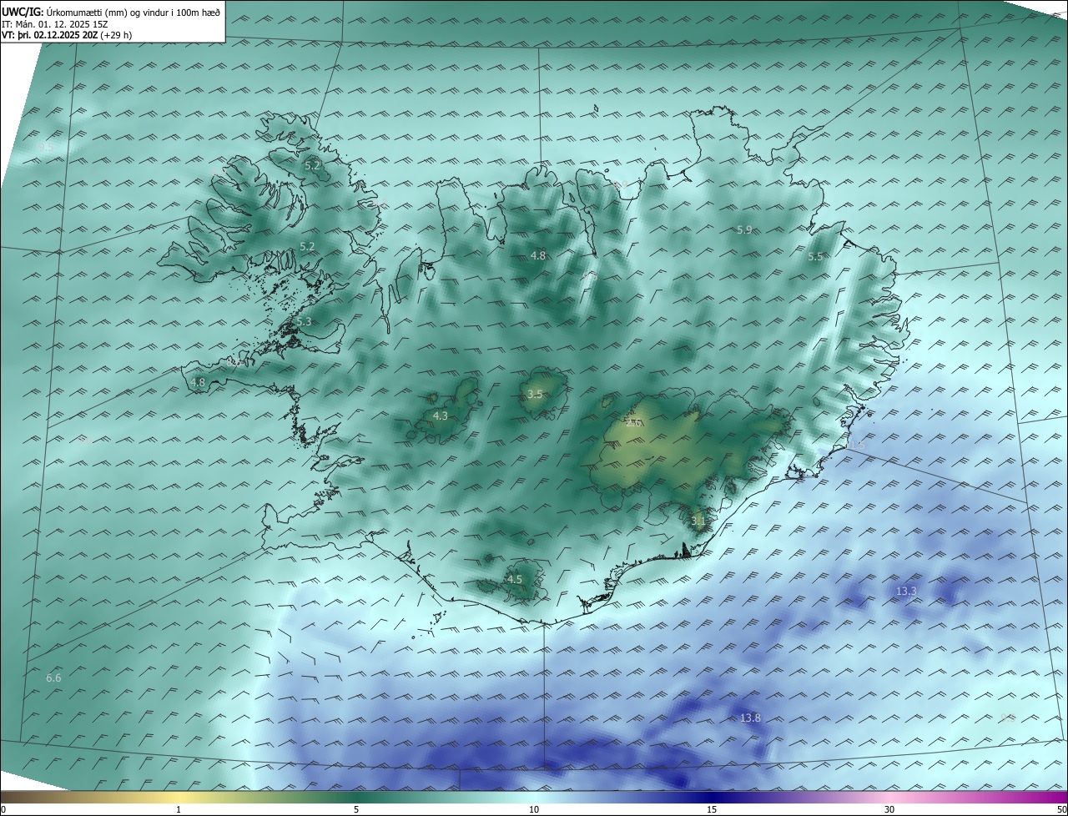This screenshot has width=1068, height=816.
Task: Click the 1 tick label on the color scale
Action: tap(179, 809)
